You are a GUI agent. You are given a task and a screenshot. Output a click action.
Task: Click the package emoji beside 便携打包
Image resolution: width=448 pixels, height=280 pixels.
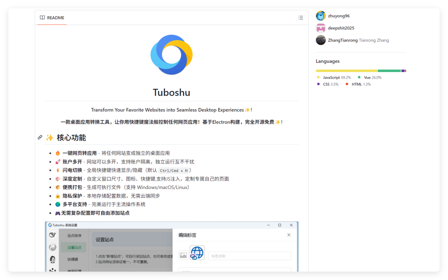pyautogui.click(x=58, y=187)
